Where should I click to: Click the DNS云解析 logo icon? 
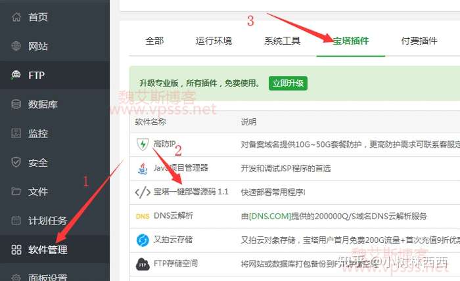coord(143,217)
